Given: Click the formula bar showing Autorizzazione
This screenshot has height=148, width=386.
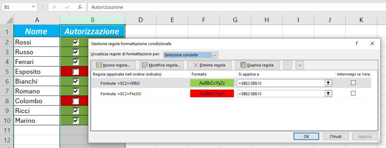Looking at the screenshot, I should (236, 7).
